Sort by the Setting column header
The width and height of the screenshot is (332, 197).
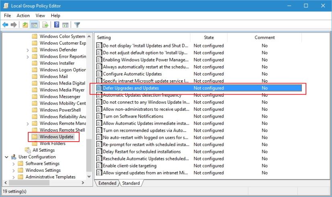(x=142, y=37)
